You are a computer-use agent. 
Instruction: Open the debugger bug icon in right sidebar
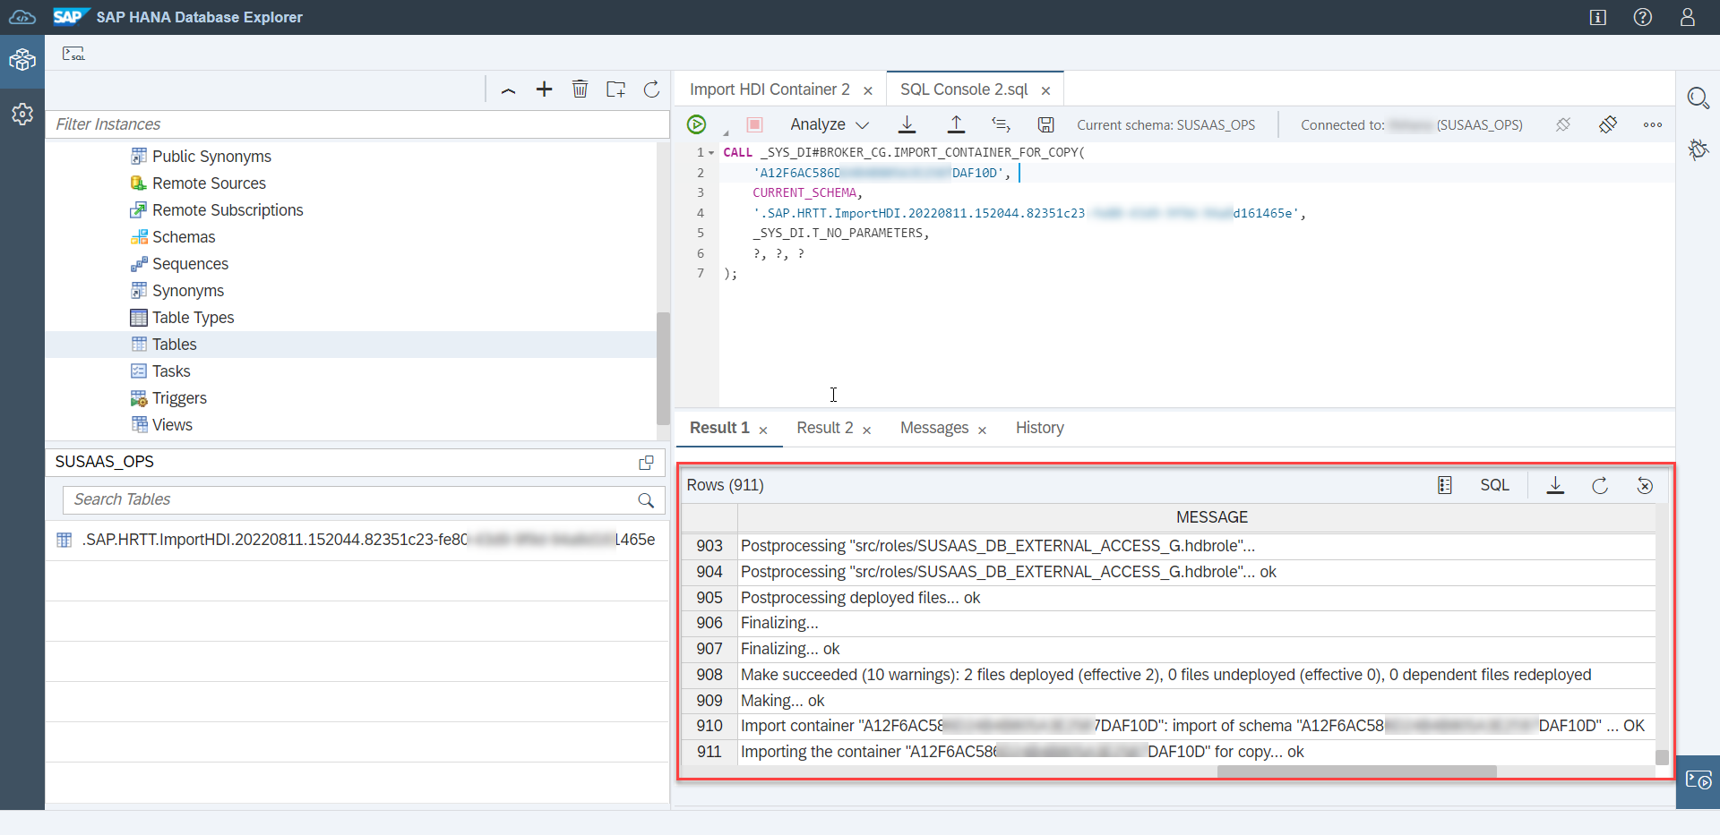pyautogui.click(x=1698, y=149)
